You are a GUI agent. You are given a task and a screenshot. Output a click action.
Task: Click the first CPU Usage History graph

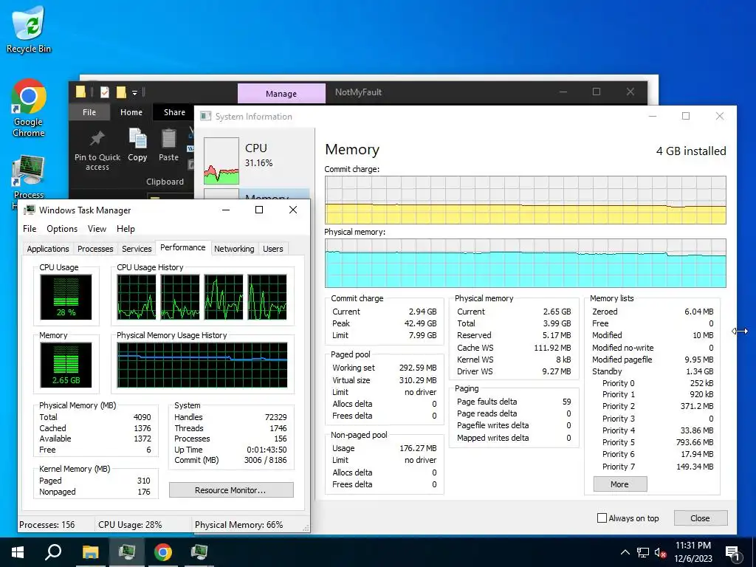[x=137, y=297]
